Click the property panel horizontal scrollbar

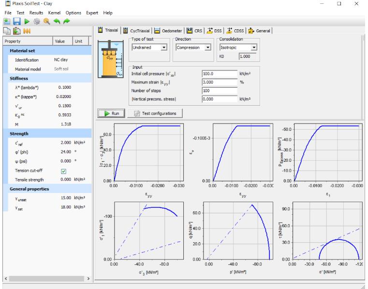46,278
